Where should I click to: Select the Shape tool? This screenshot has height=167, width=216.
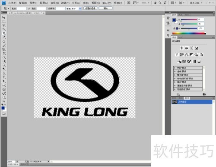[4, 85]
